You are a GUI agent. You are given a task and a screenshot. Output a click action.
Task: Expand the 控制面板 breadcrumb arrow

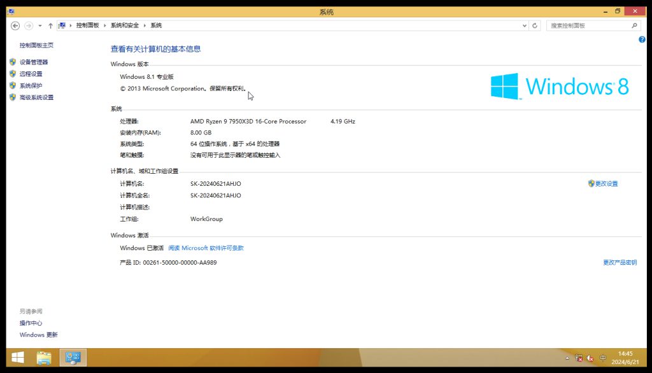[x=105, y=25]
